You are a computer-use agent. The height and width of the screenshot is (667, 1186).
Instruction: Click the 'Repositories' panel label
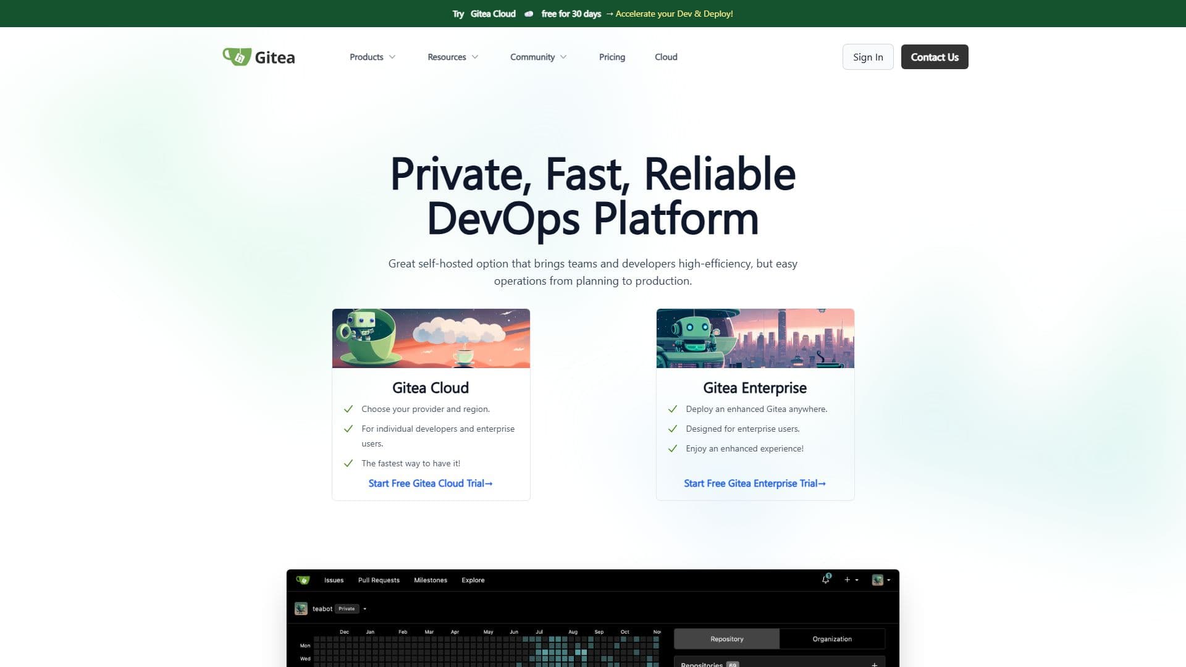pyautogui.click(x=702, y=665)
